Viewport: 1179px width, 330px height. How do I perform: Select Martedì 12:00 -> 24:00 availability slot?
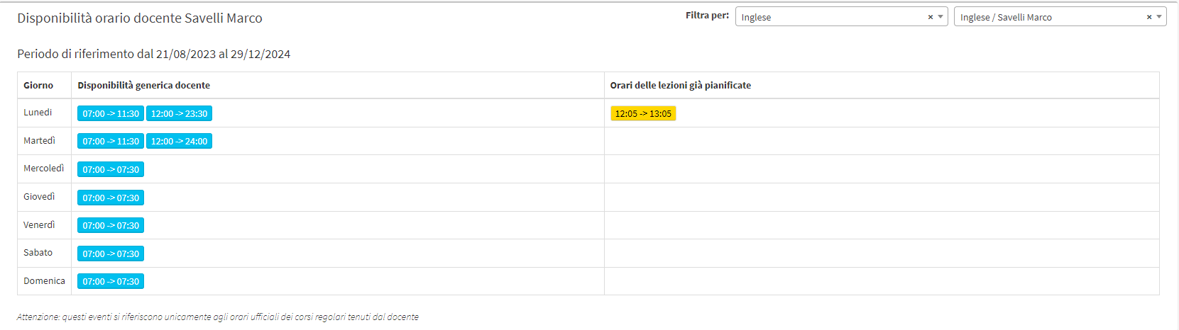coord(179,142)
